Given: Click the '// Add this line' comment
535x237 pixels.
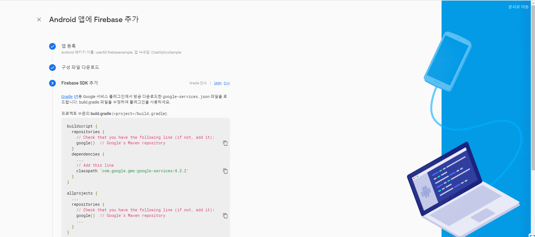Looking at the screenshot, I should coord(95,165).
